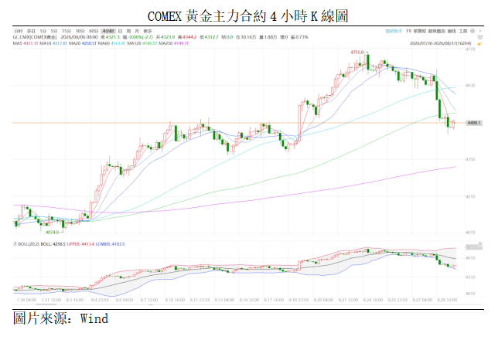Switch to the 月 monthly tab
Image resolution: width=498 pixels, height=340 pixels.
pyautogui.click(x=137, y=31)
